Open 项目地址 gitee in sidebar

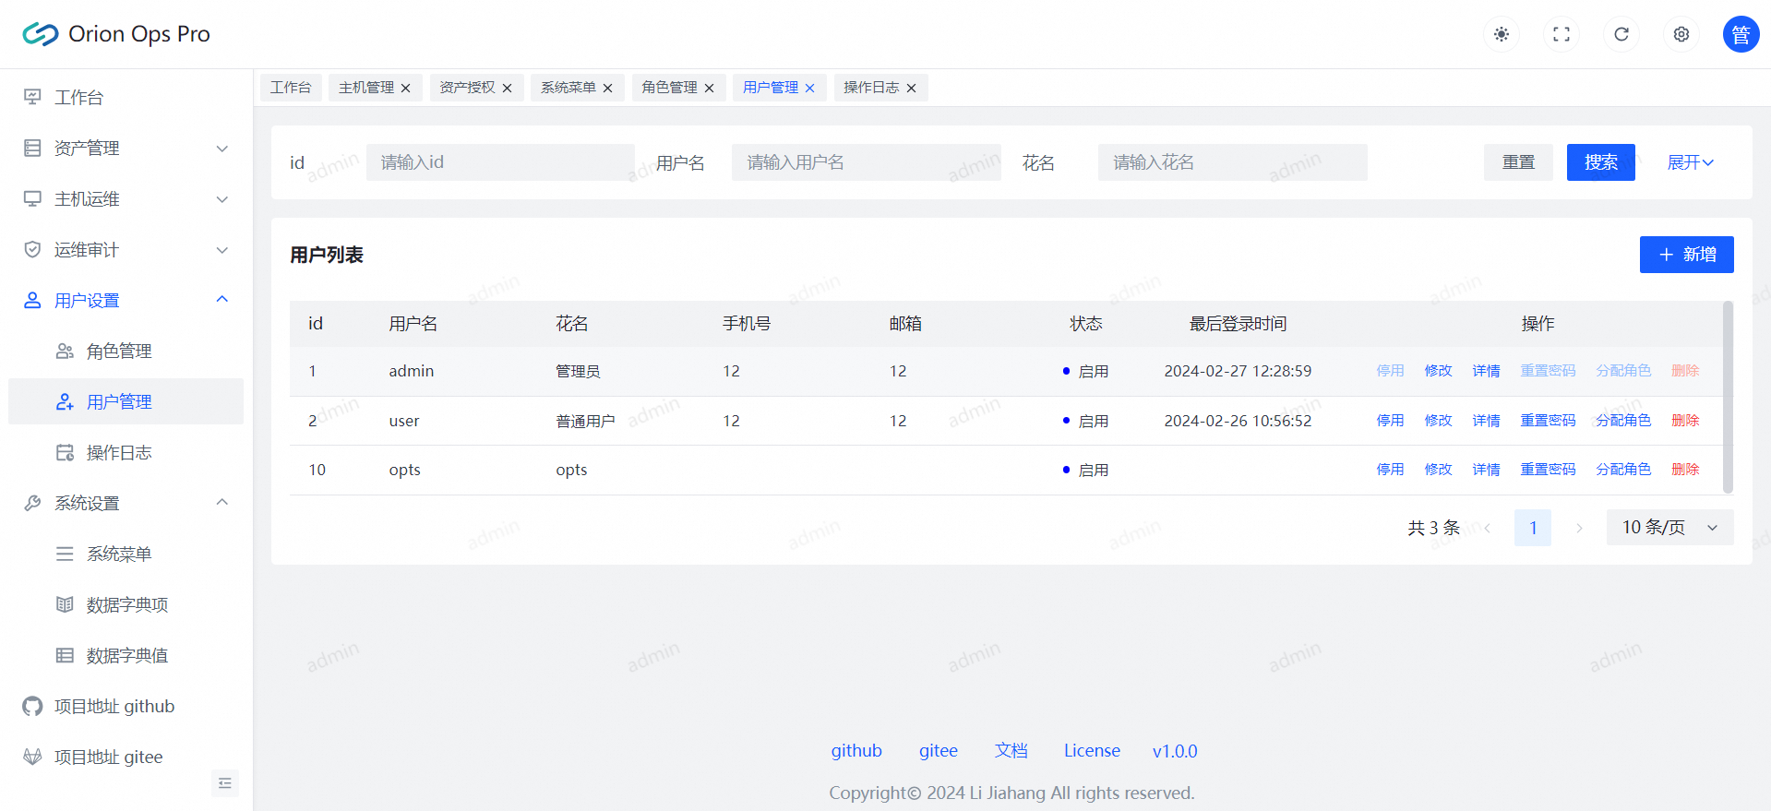[x=108, y=757]
